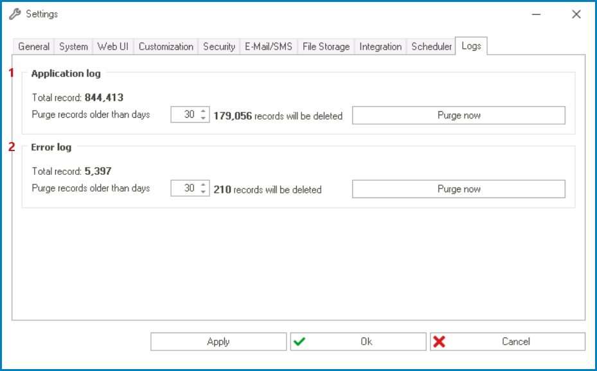597x371 pixels.
Task: Purge the Error log now
Action: [x=458, y=188]
